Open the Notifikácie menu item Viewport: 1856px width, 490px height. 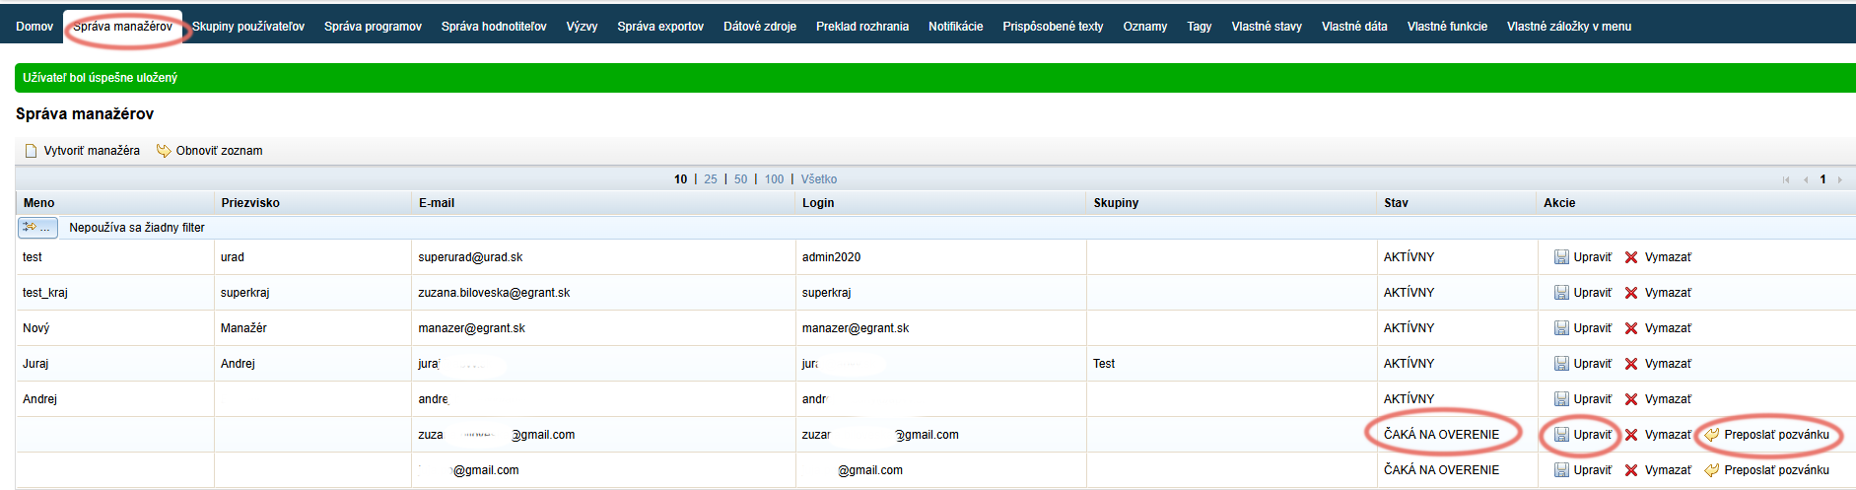coord(955,27)
